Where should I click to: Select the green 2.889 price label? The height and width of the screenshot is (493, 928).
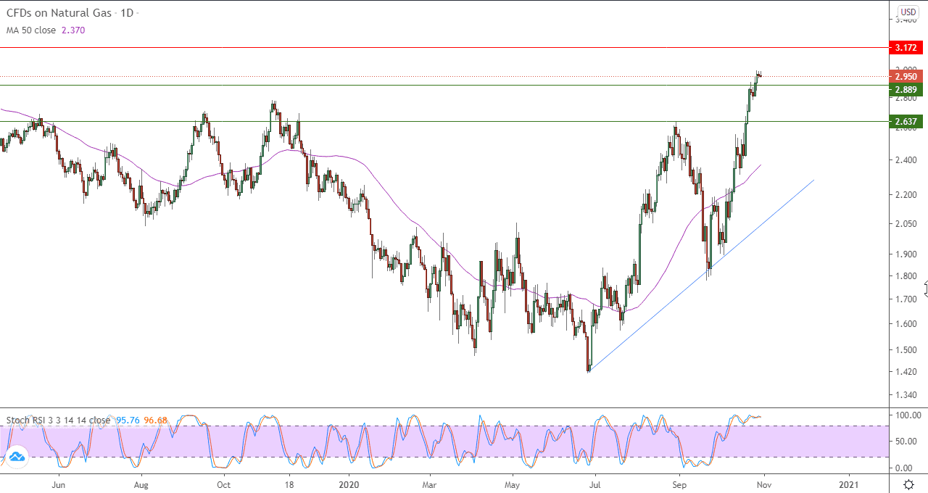[906, 90]
